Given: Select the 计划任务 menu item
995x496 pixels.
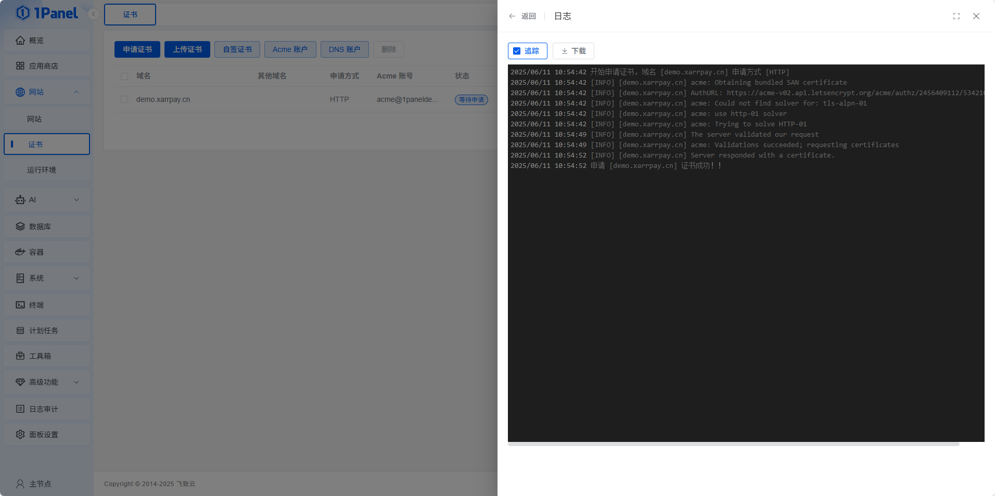Looking at the screenshot, I should 44,331.
